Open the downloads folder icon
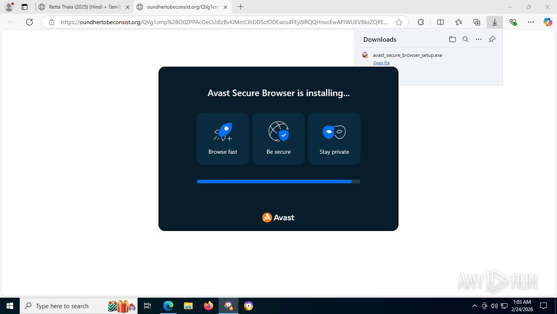557x314 pixels. tap(452, 39)
